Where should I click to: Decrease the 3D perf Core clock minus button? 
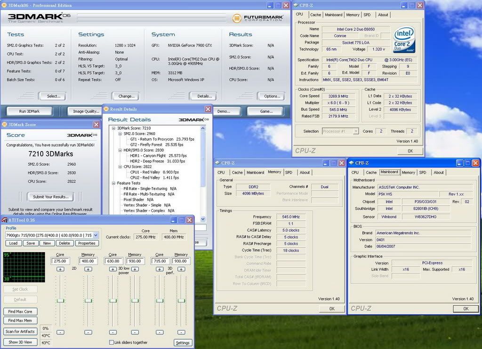[160, 332]
